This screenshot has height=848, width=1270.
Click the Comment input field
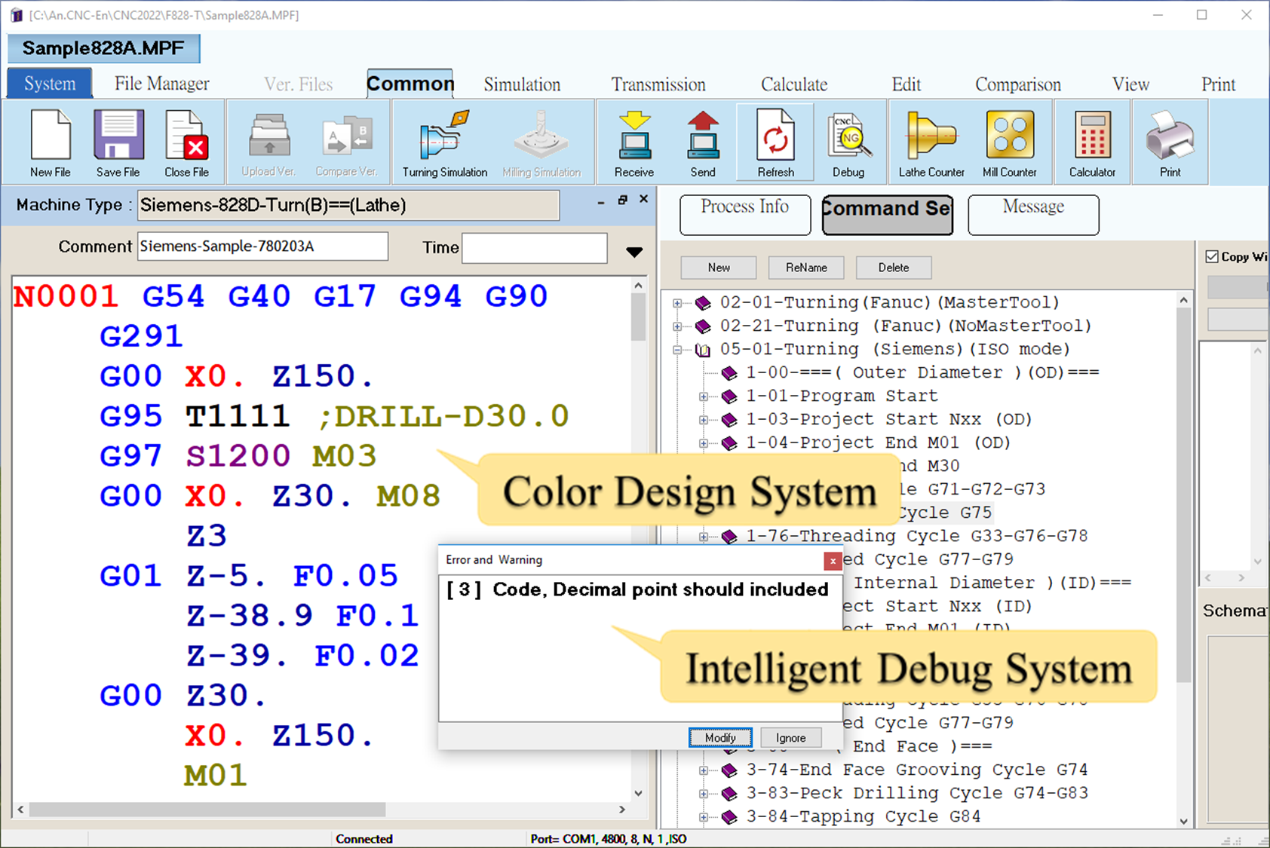[262, 246]
